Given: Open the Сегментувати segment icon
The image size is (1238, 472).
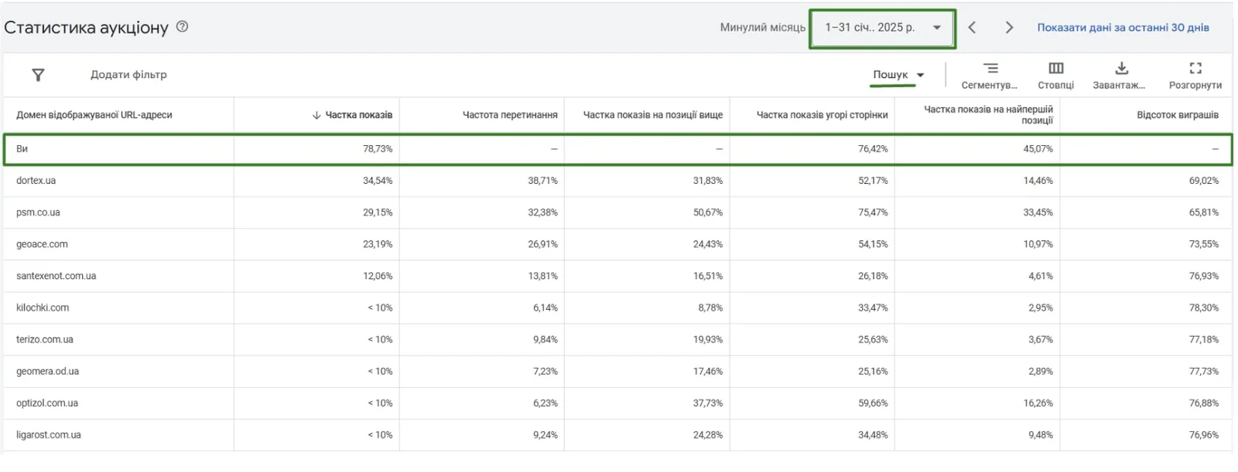Looking at the screenshot, I should 990,68.
